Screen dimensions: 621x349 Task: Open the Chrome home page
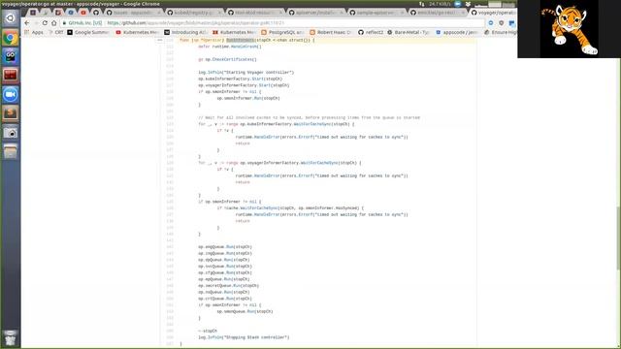54,23
